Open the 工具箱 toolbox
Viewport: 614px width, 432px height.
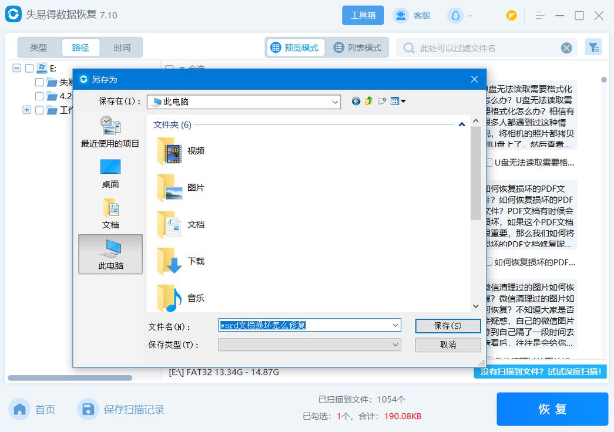(x=363, y=15)
